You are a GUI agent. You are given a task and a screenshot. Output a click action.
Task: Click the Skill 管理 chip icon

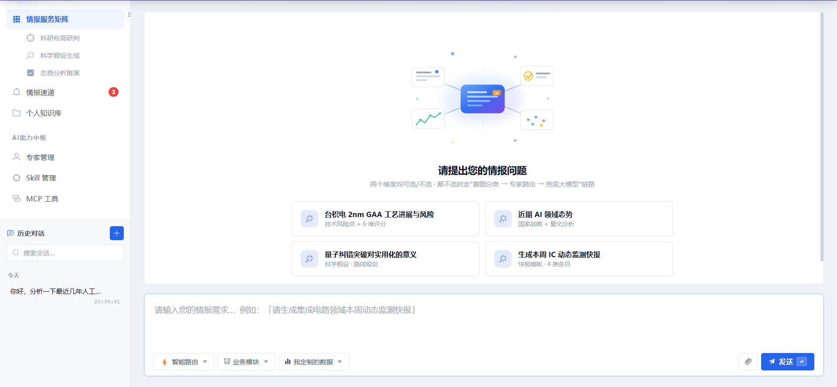[x=17, y=178]
